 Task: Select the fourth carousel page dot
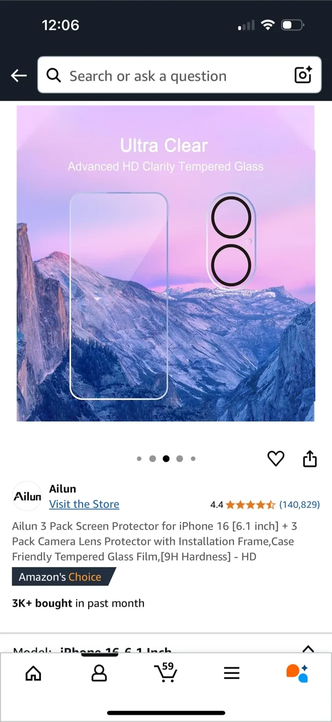click(x=179, y=458)
